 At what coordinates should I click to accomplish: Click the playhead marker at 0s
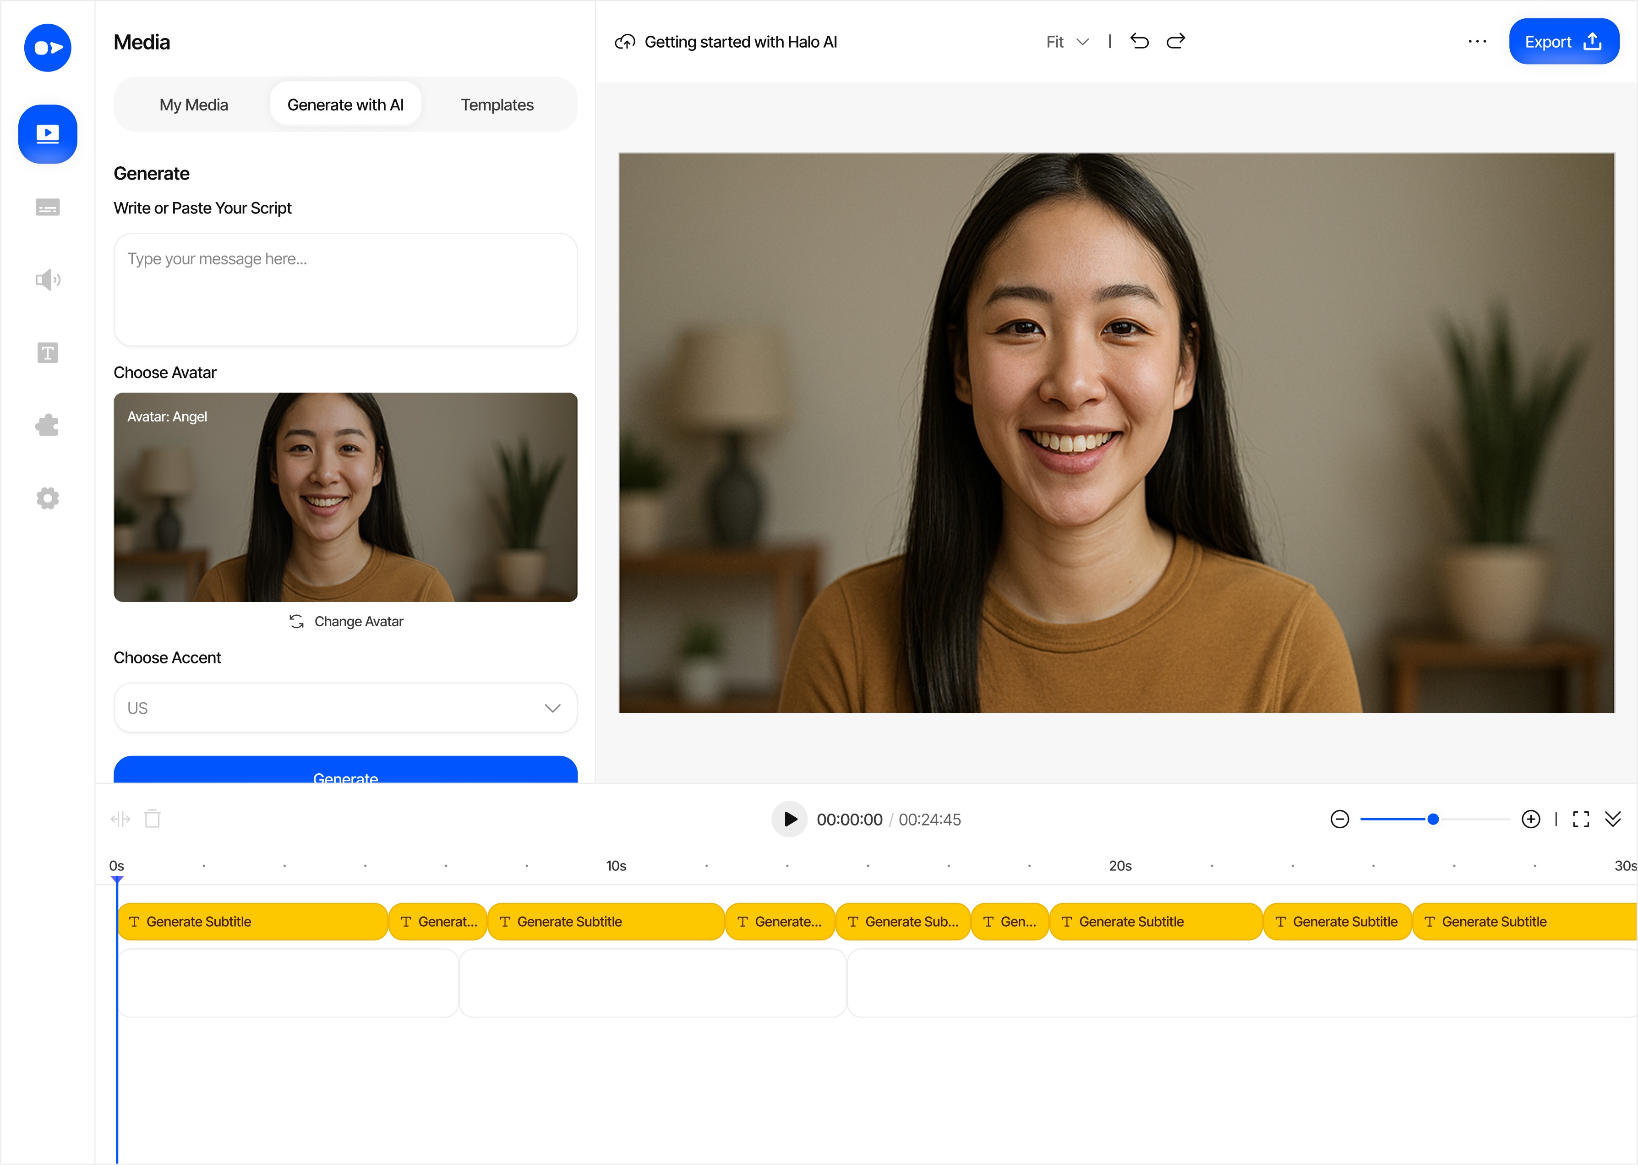[x=117, y=880]
